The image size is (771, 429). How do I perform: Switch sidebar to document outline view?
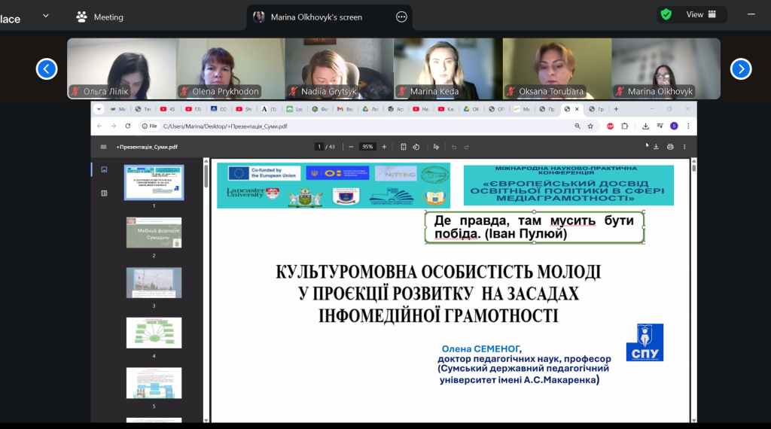coord(104,193)
